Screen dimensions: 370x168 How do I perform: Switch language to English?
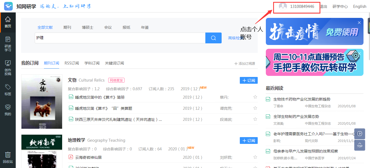click(x=359, y=7)
